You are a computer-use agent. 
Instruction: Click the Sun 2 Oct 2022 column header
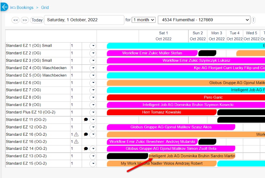(198, 36)
